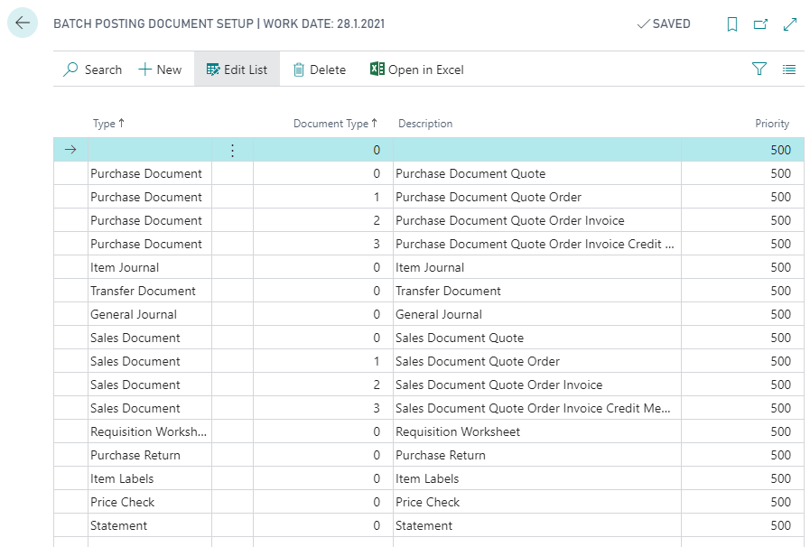Toggle list layout view icon
The width and height of the screenshot is (810, 547).
click(x=789, y=70)
